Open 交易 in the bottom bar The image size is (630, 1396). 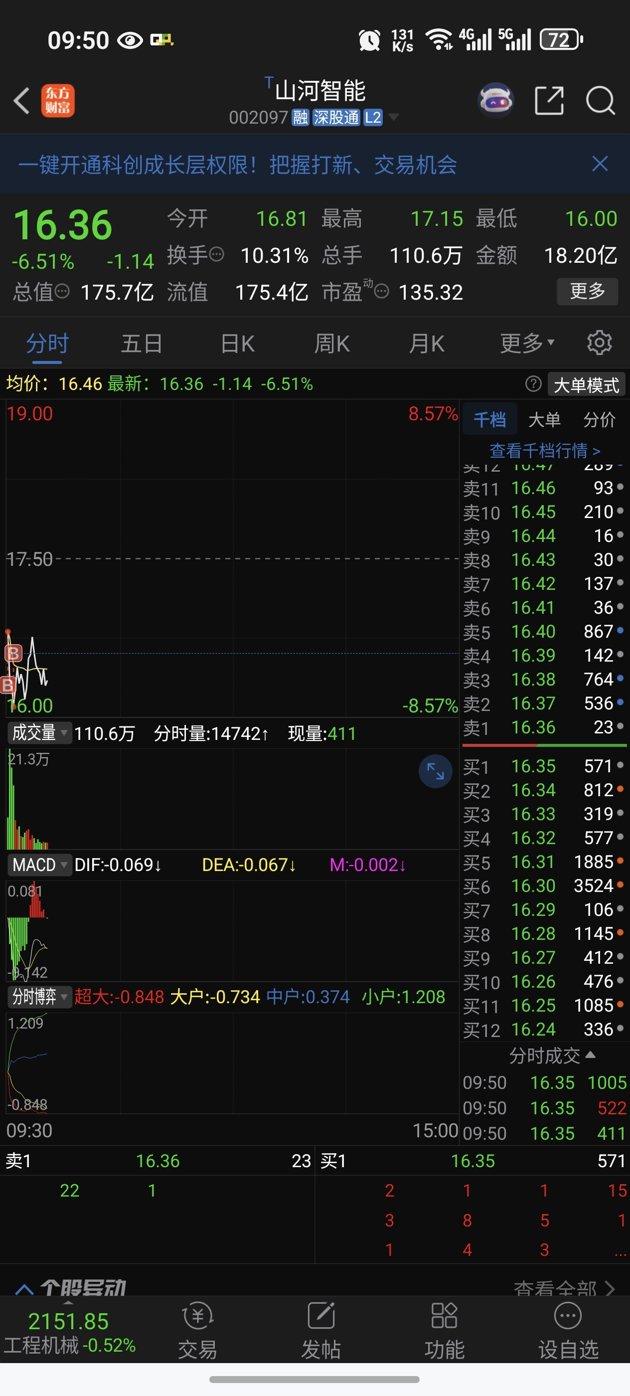click(x=198, y=1331)
